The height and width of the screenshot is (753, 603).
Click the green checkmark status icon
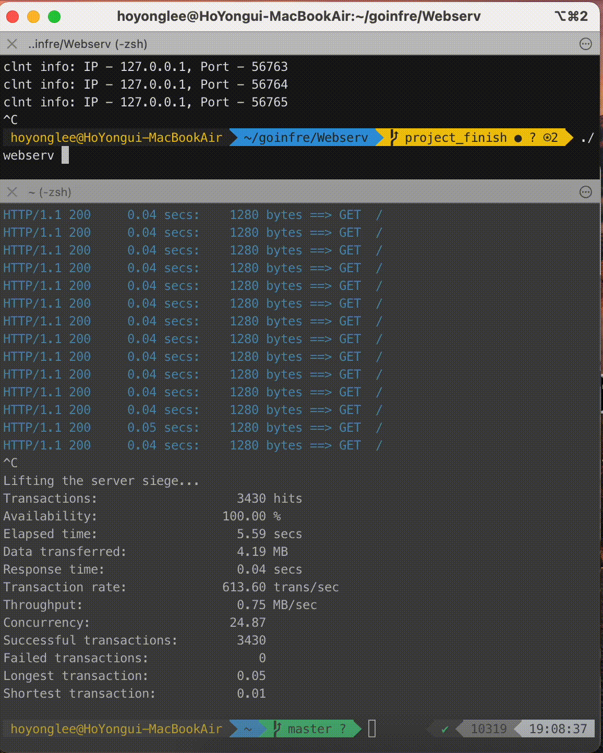click(x=444, y=729)
